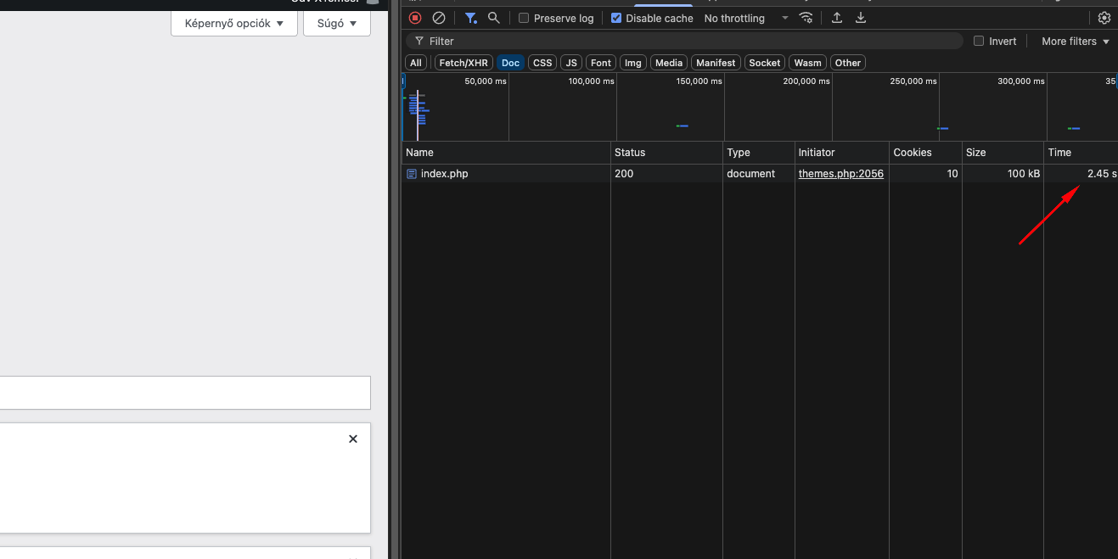The image size is (1118, 559).
Task: Sort by Time column header
Action: (x=1081, y=153)
